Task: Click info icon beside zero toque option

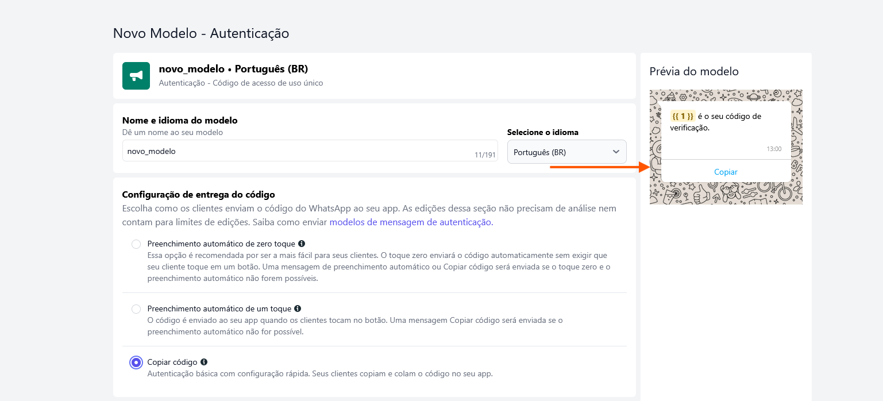Action: point(302,244)
